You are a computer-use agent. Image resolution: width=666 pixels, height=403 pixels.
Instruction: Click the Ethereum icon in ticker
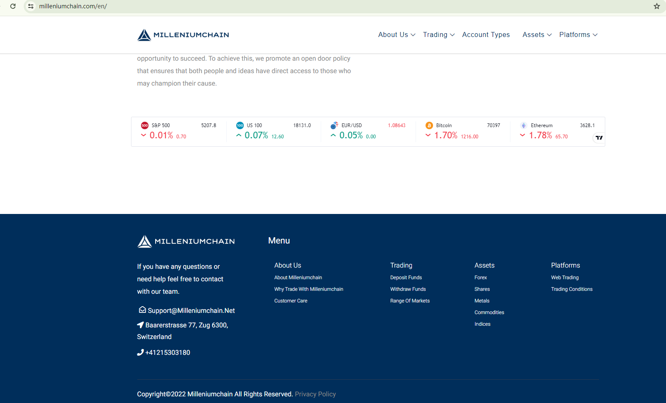point(523,125)
